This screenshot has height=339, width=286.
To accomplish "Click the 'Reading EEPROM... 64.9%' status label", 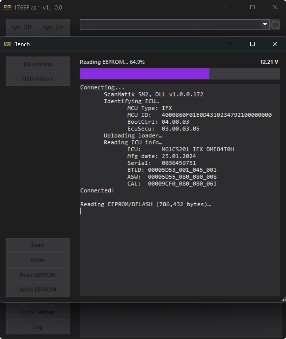I will pos(112,62).
